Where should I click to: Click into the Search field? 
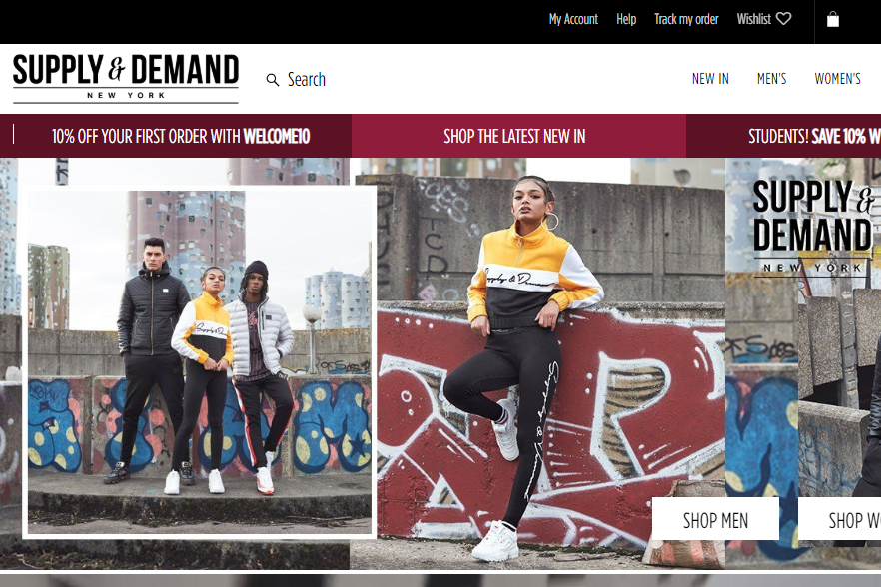tap(307, 79)
